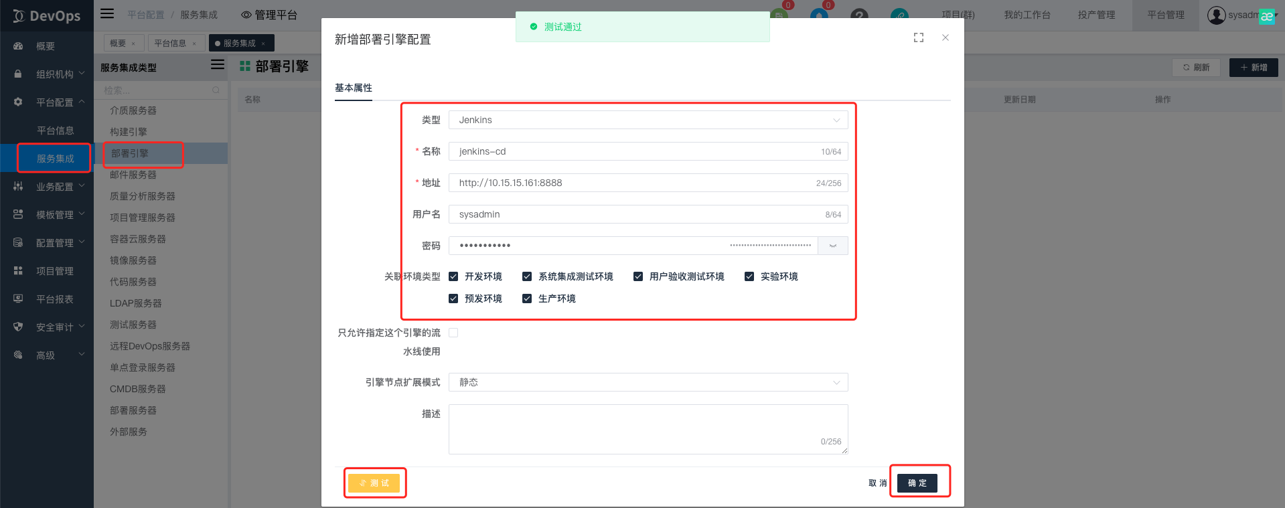Open the 类型 Jenkins dropdown
The width and height of the screenshot is (1285, 508).
(x=648, y=120)
